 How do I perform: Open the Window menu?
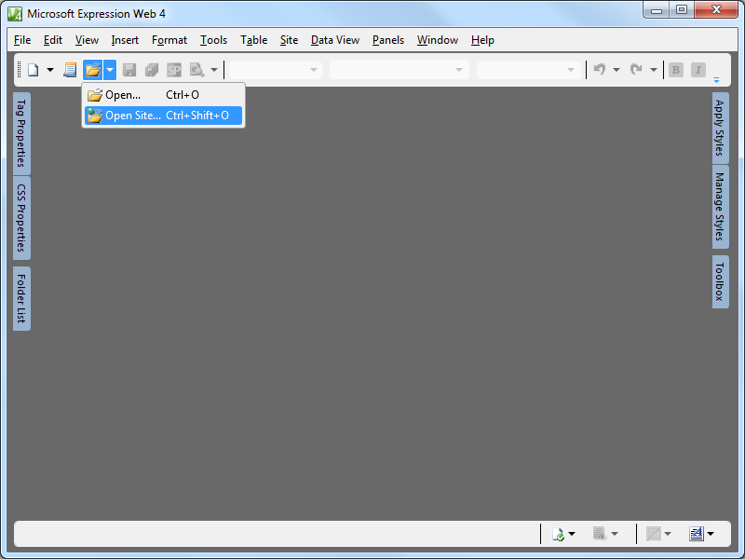[x=438, y=40]
